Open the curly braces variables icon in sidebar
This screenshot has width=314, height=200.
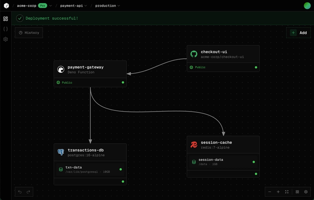(5, 29)
